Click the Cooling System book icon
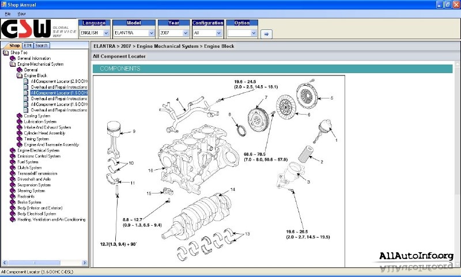This screenshot has width=461, height=277. coord(20,116)
